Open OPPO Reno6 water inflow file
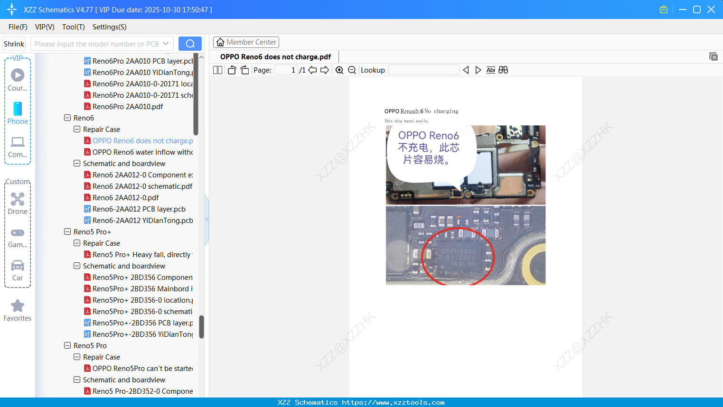723x407 pixels. point(139,152)
